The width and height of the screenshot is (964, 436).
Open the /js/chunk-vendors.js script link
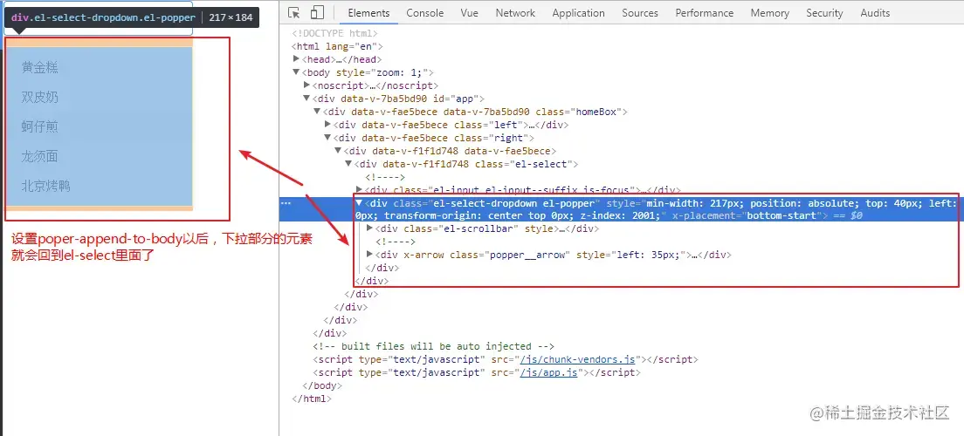[577, 359]
